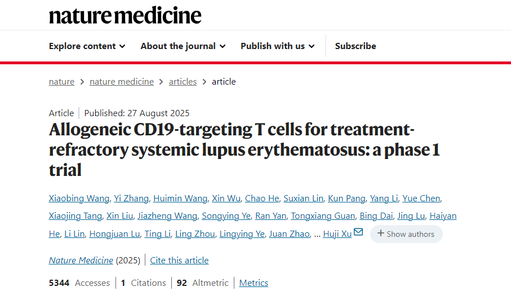Click author Tongxiang Guan
Viewport: 511px width, 300px height.
(322, 216)
